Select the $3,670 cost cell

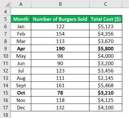tap(106, 41)
